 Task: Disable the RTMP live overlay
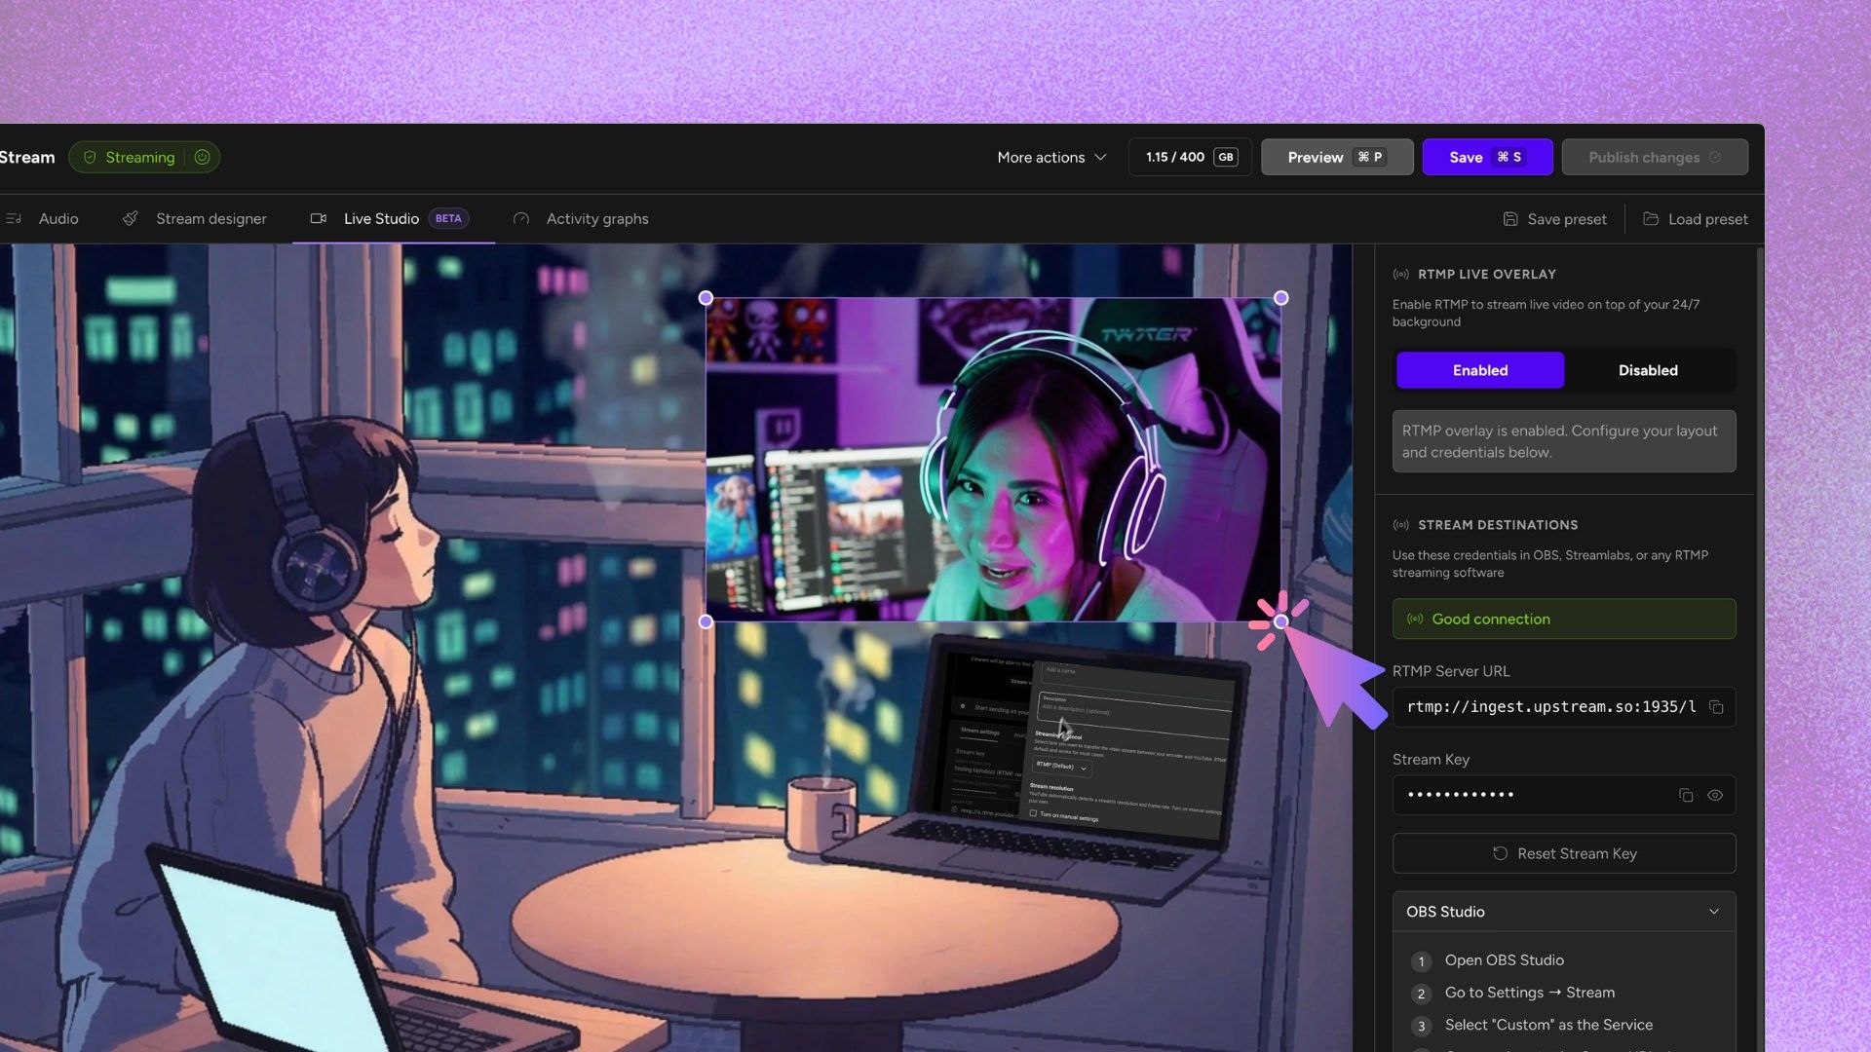coord(1647,370)
